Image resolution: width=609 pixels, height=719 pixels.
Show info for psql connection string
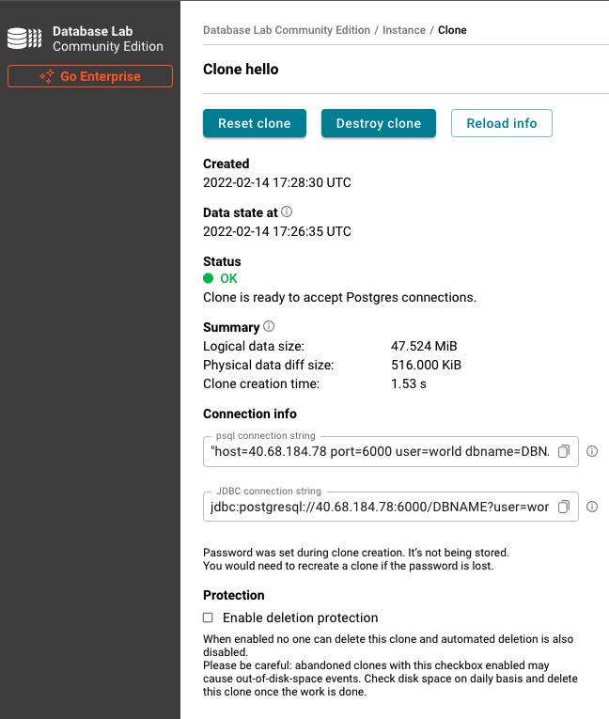pos(592,451)
